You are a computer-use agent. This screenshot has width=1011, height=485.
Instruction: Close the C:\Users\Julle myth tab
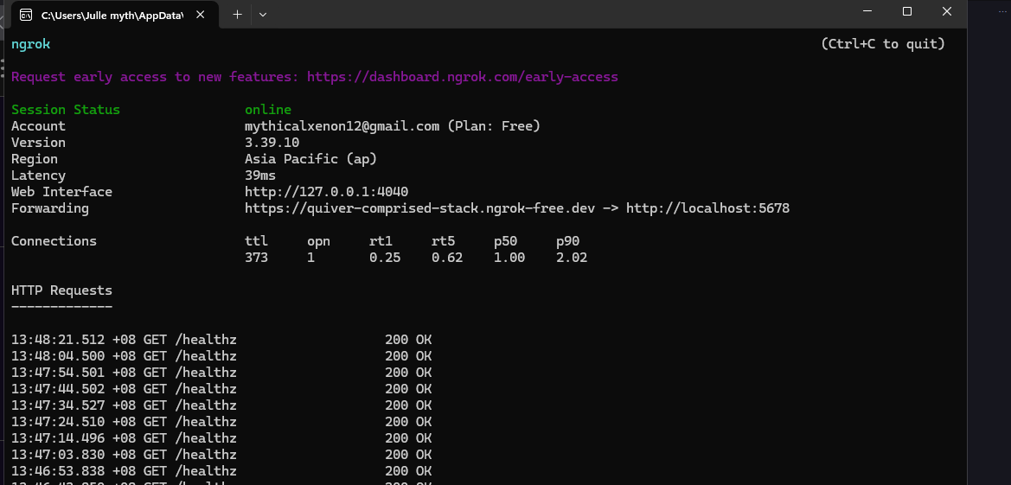pyautogui.click(x=201, y=14)
